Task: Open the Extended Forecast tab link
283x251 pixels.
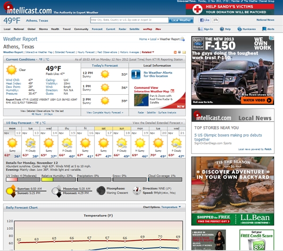Action: pos(65,52)
